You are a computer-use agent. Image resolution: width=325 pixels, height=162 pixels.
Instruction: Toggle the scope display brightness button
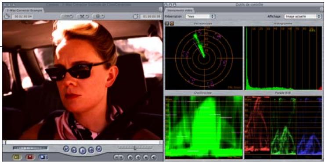pyautogui.click(x=167, y=24)
